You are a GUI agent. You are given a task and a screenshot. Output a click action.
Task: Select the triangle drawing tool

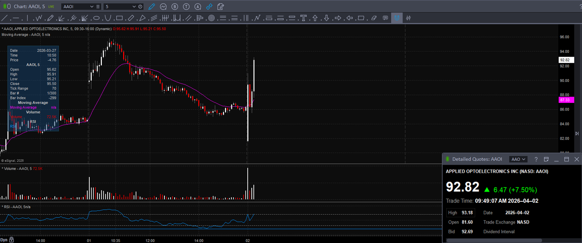143,18
